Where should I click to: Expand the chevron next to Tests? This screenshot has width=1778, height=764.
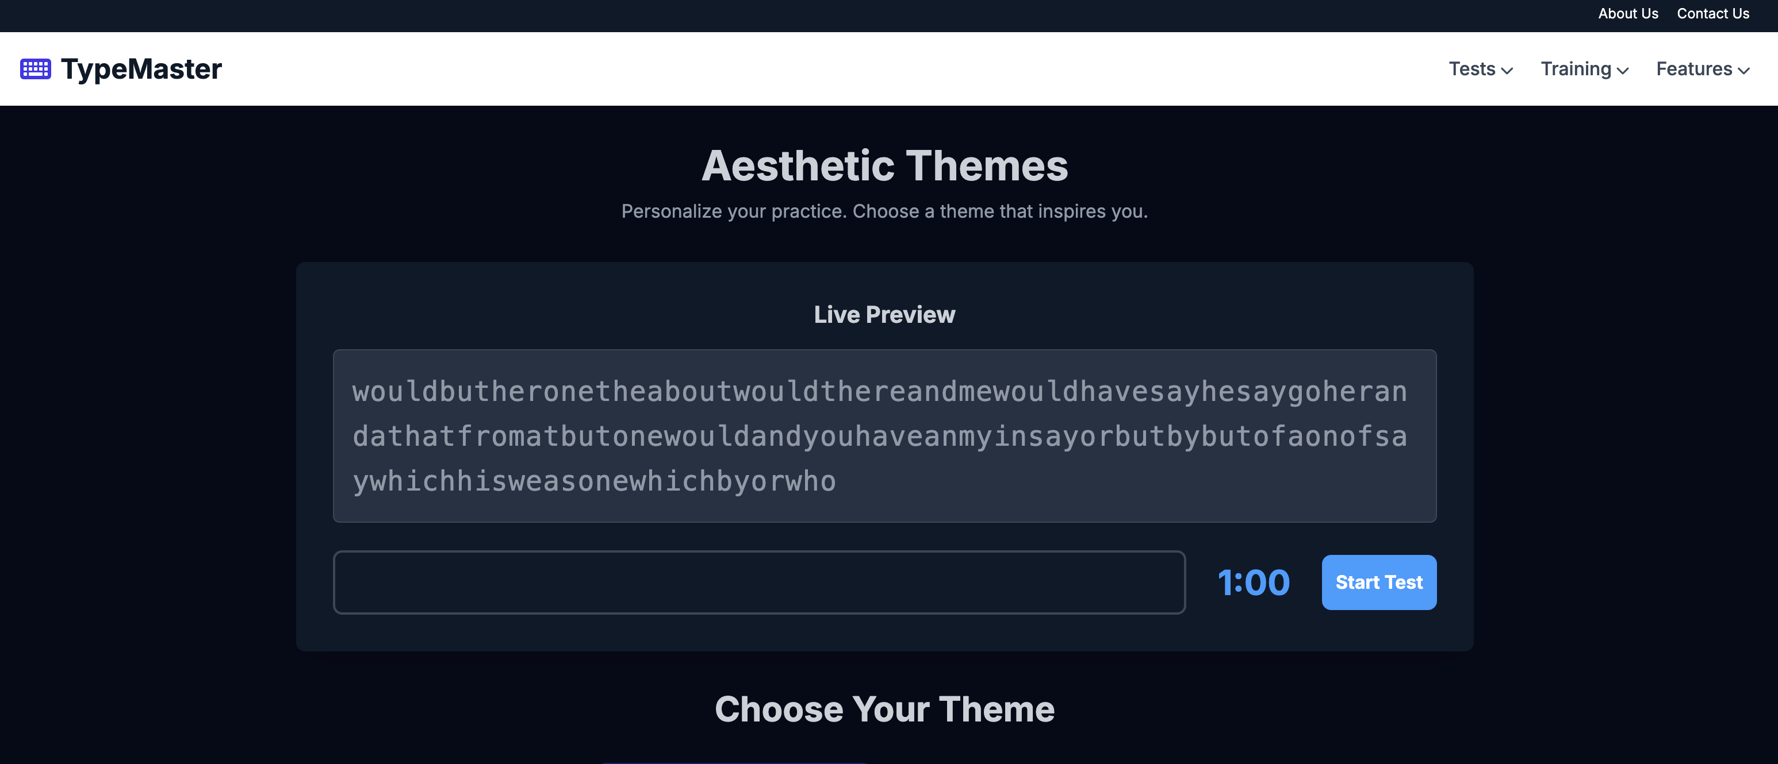click(1508, 71)
